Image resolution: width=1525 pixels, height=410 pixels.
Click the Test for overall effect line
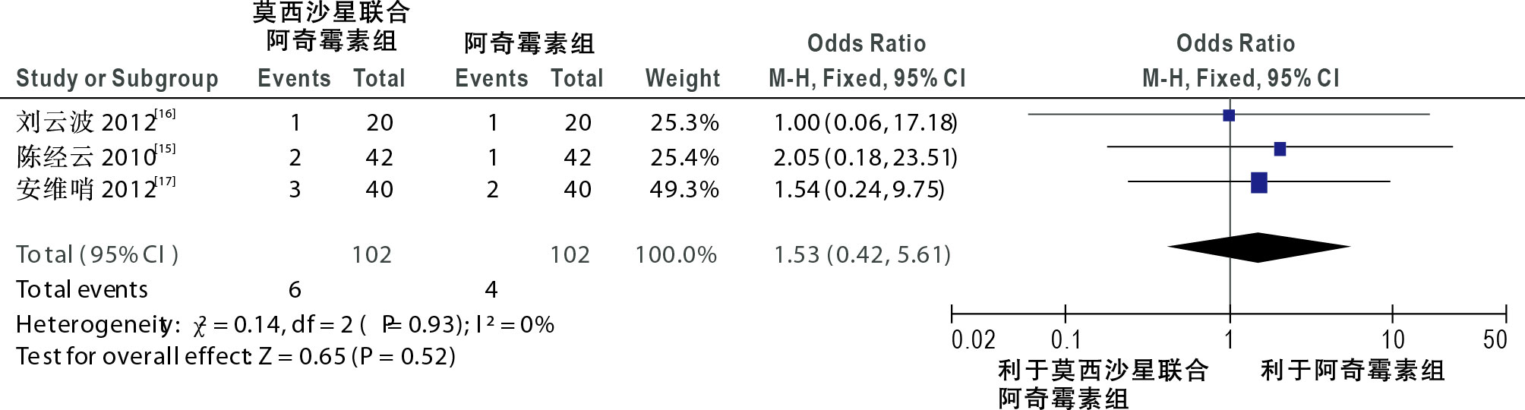(x=235, y=356)
